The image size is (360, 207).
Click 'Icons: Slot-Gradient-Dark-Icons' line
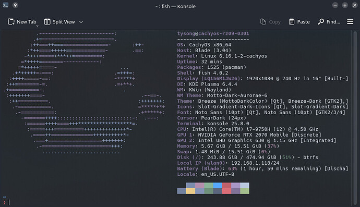pyautogui.click(x=262, y=107)
